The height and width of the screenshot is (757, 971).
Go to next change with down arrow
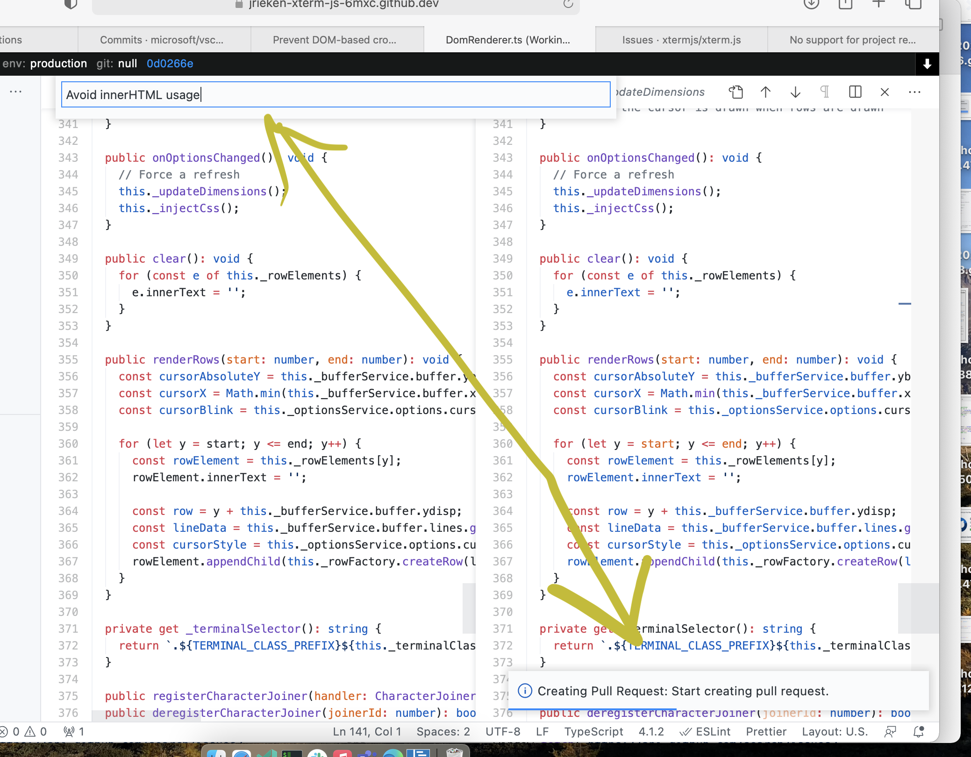795,92
